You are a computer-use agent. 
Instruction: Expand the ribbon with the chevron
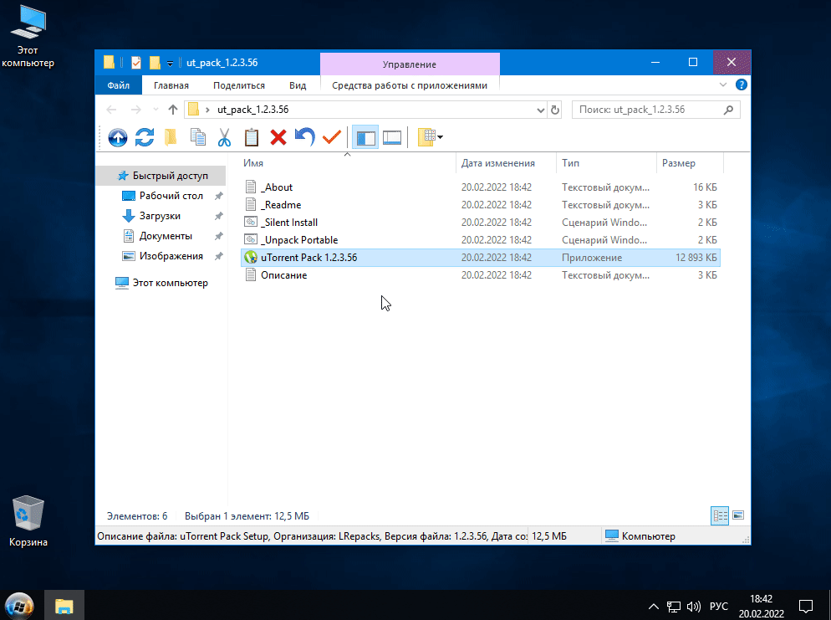tap(723, 85)
